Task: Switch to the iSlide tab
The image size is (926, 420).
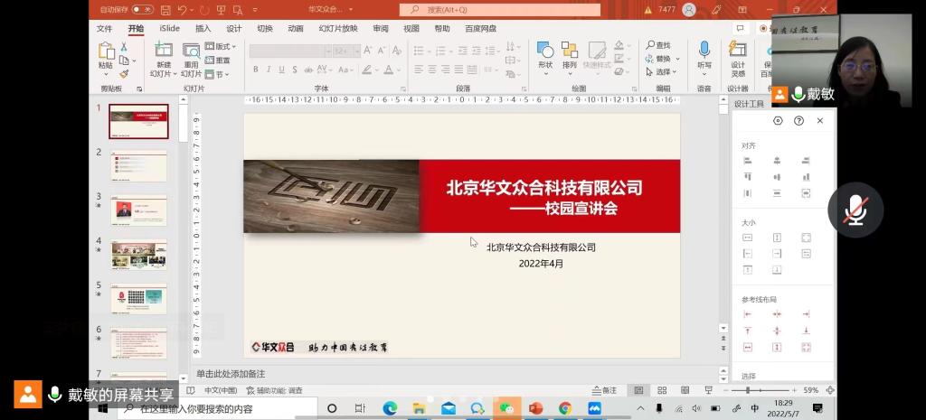Action: pos(169,28)
